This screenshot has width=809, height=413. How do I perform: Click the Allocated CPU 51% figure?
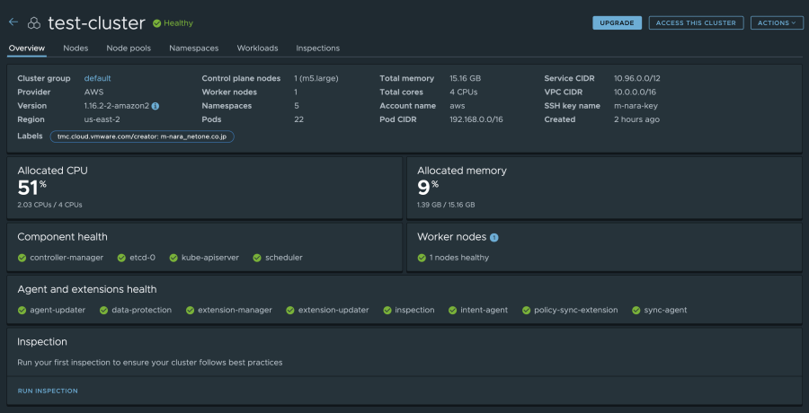coord(31,187)
